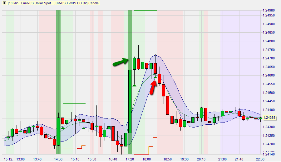Click time axis label 21:40
The height and width of the screenshot is (162, 281).
click(239, 159)
